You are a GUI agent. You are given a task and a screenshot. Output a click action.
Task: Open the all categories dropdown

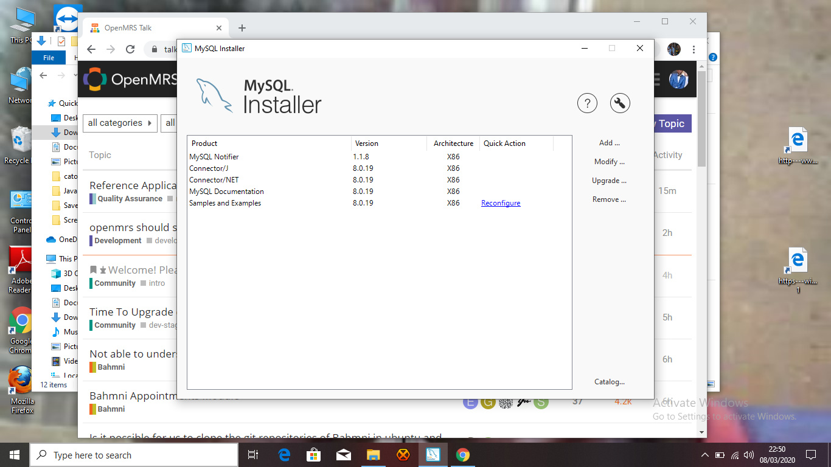(x=120, y=123)
